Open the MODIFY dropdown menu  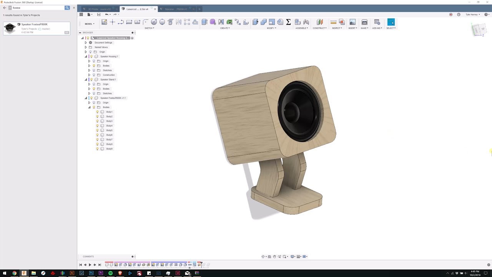[x=271, y=28]
